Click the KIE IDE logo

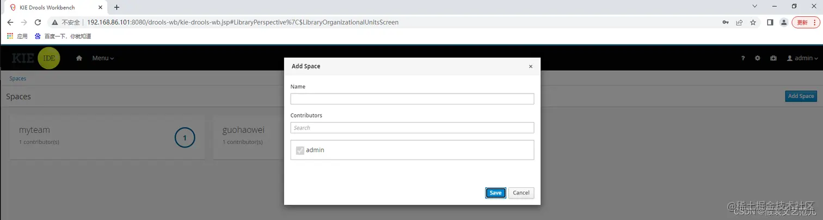click(36, 58)
